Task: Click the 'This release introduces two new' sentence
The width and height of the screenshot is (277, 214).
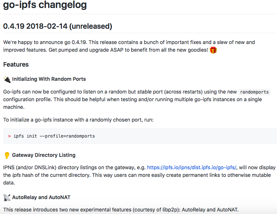Action: pyautogui.click(x=121, y=210)
